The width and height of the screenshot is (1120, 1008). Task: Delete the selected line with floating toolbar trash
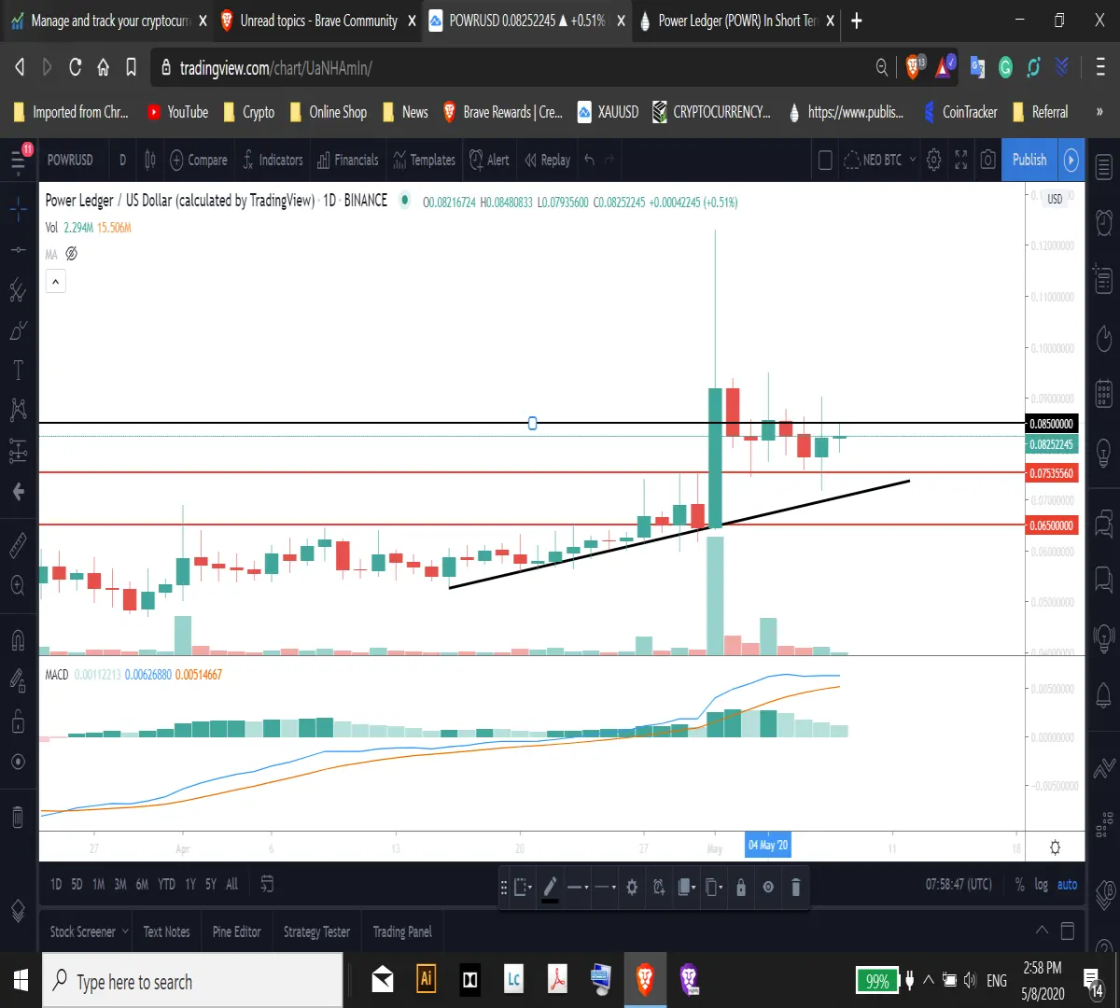coord(795,887)
